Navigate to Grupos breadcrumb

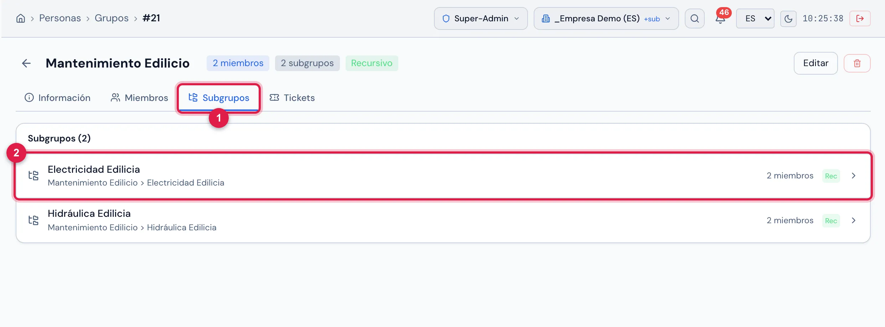tap(112, 18)
